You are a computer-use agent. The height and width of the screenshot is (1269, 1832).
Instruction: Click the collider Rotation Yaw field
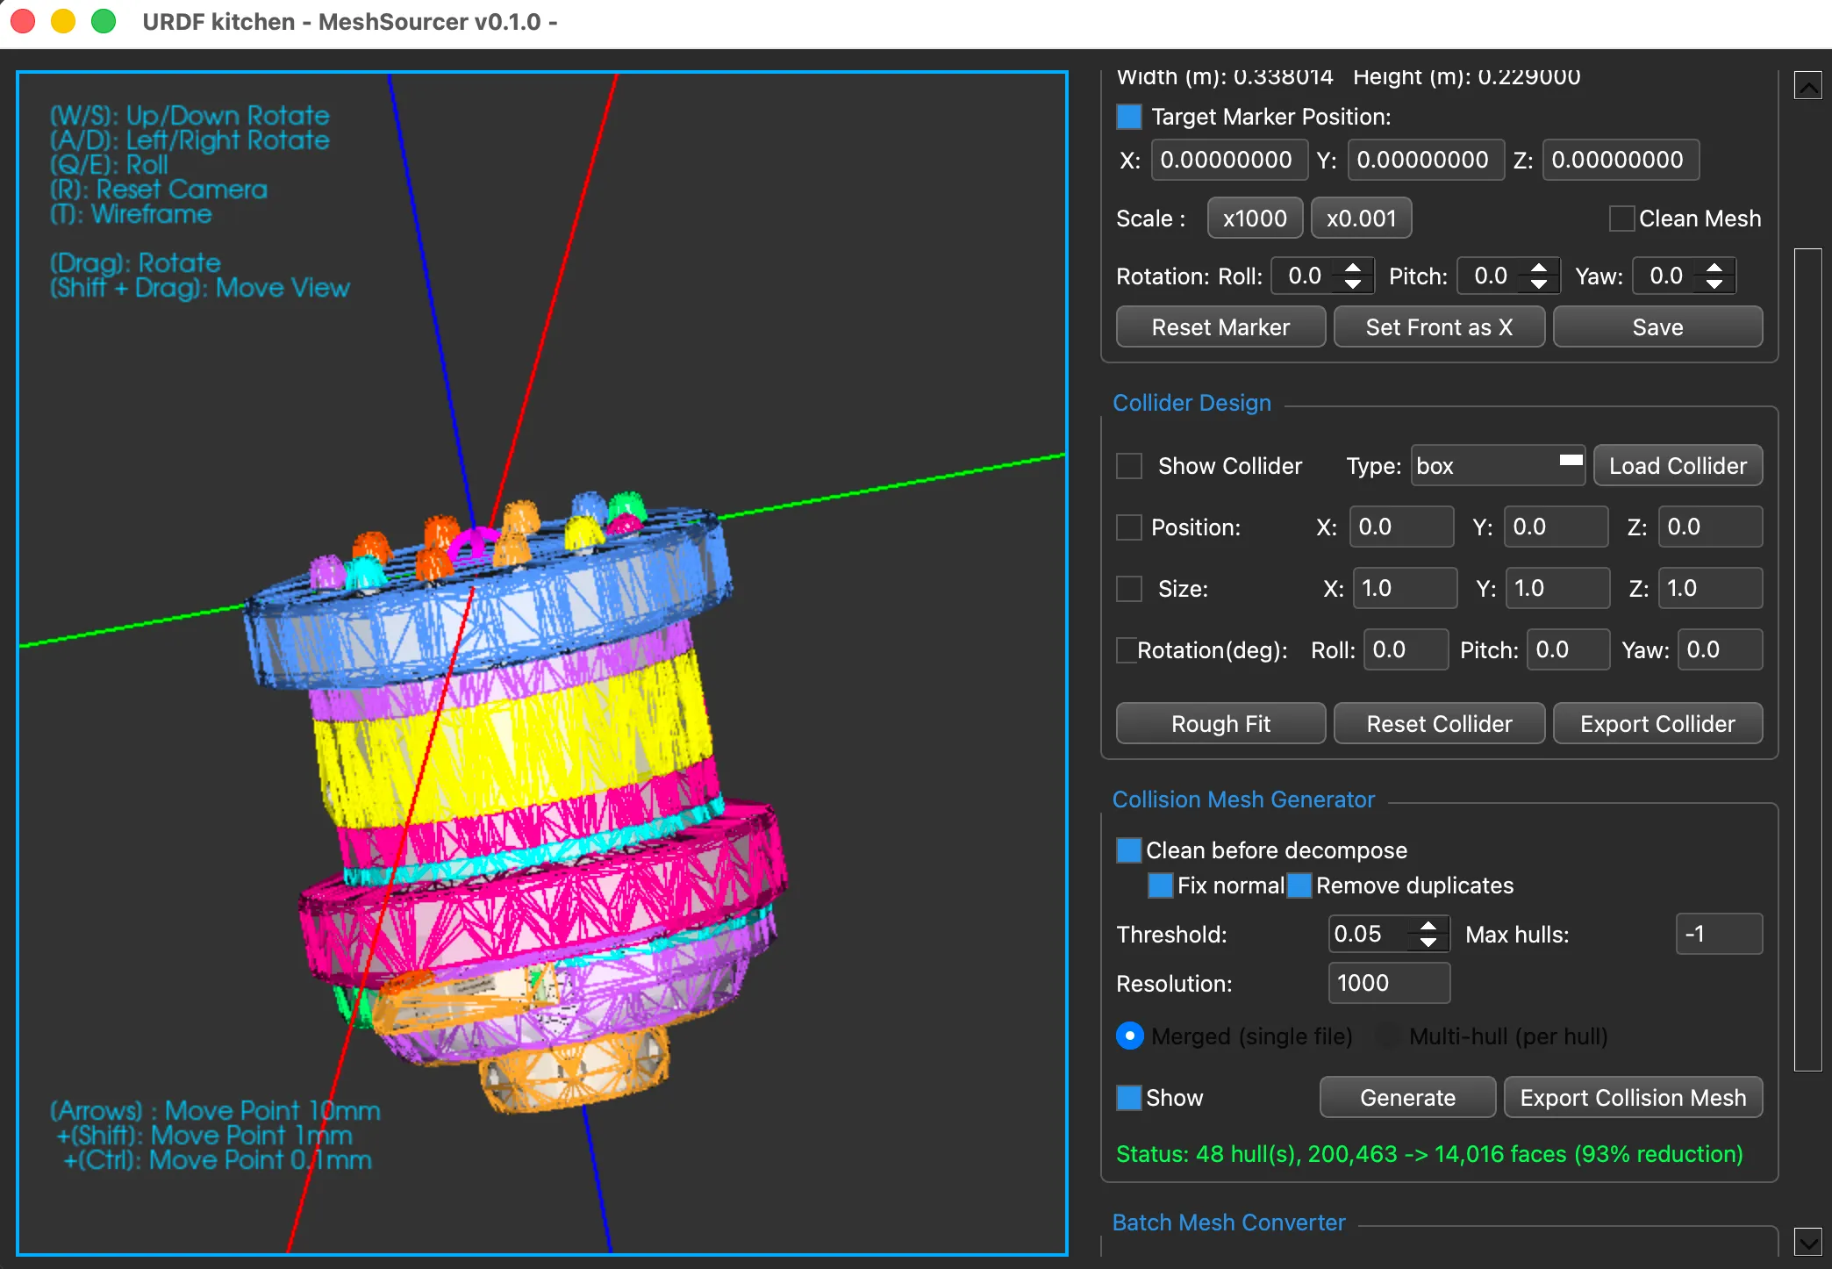click(x=1720, y=650)
